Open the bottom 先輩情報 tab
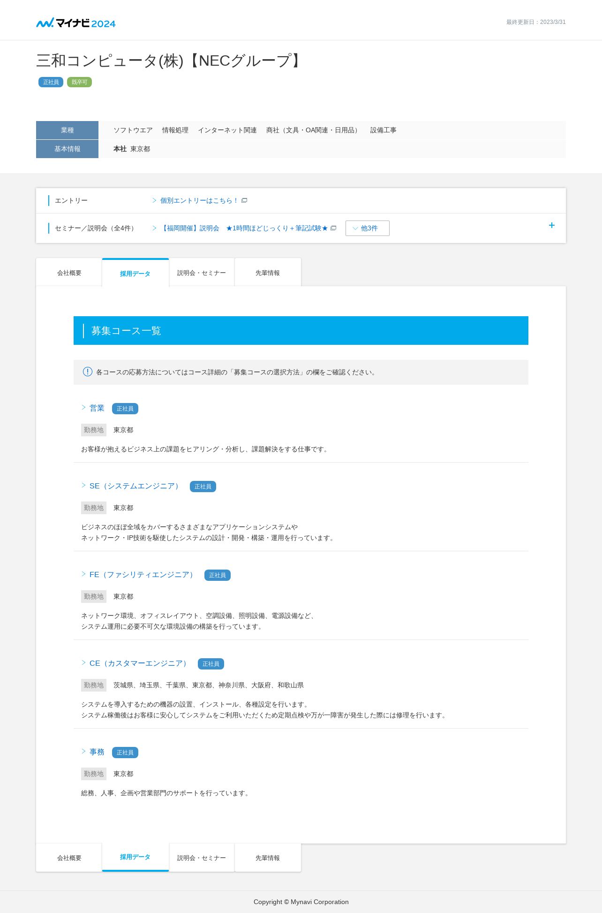This screenshot has height=913, width=602. (x=268, y=858)
